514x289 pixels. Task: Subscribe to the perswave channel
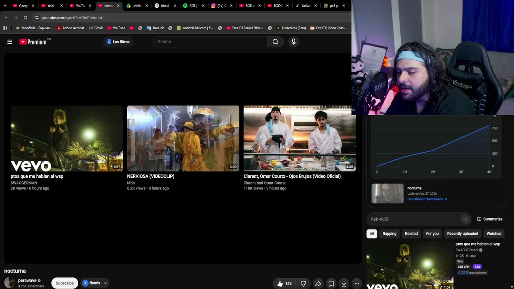click(65, 283)
